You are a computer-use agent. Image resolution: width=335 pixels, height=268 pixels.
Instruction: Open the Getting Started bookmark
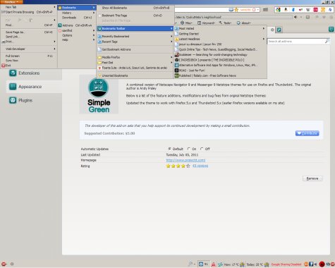220,34
